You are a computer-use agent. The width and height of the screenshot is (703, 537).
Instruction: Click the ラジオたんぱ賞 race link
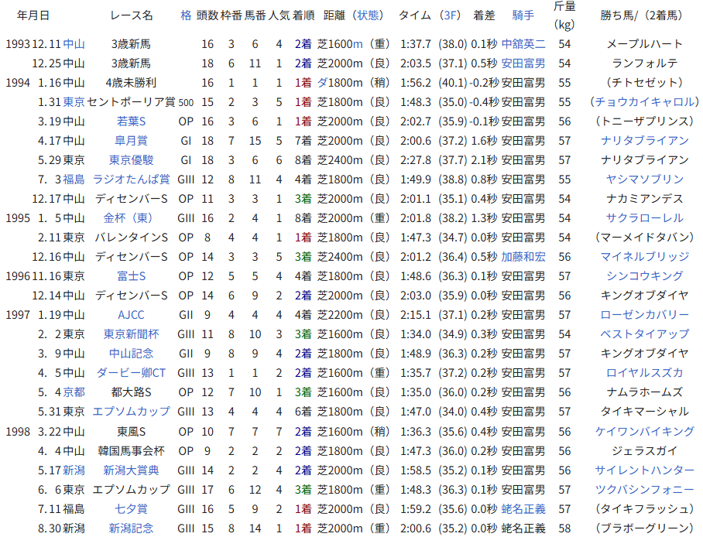[131, 180]
